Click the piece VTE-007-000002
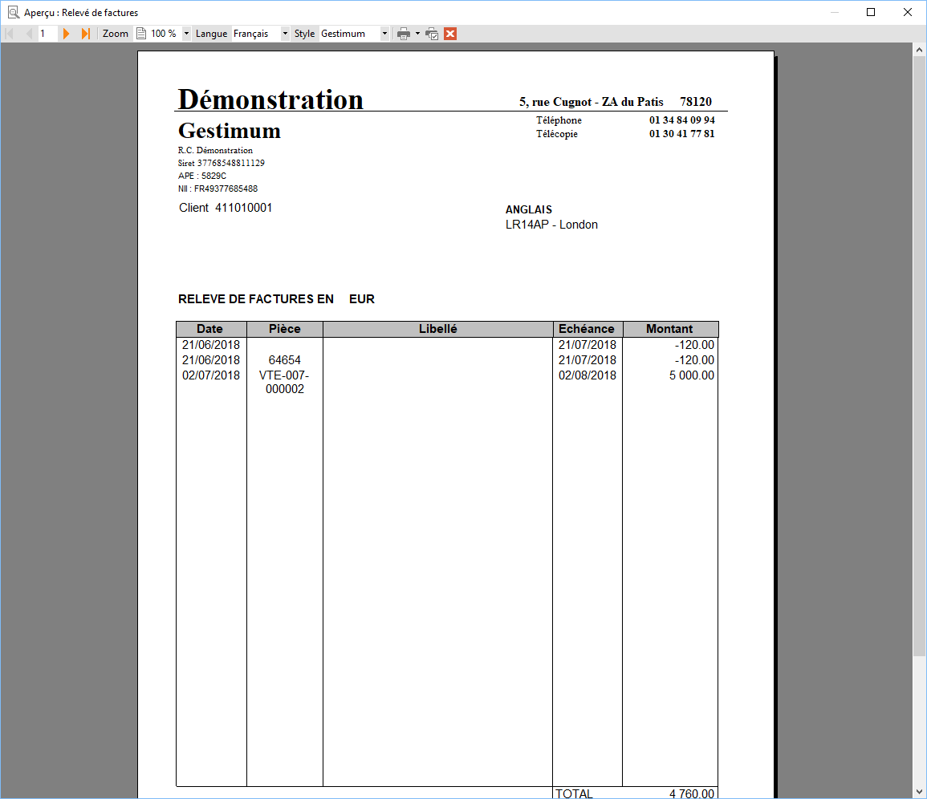The image size is (927, 799). point(284,383)
